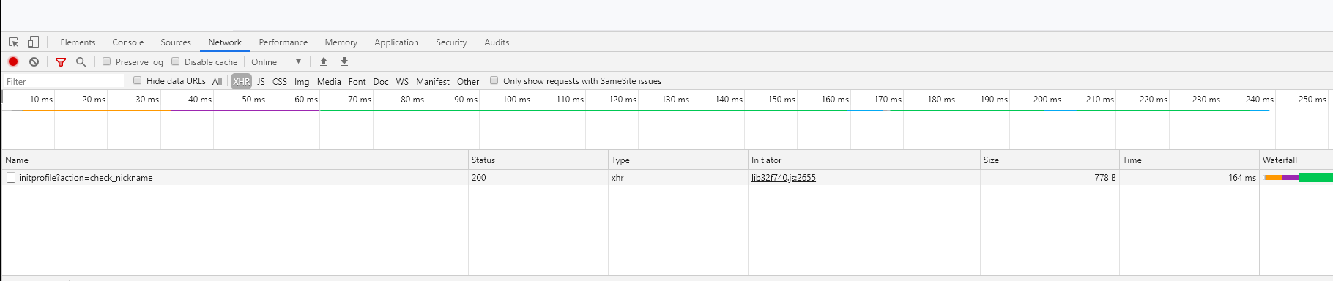Toggle the device toolbar icon
The image size is (1333, 281).
(x=33, y=42)
